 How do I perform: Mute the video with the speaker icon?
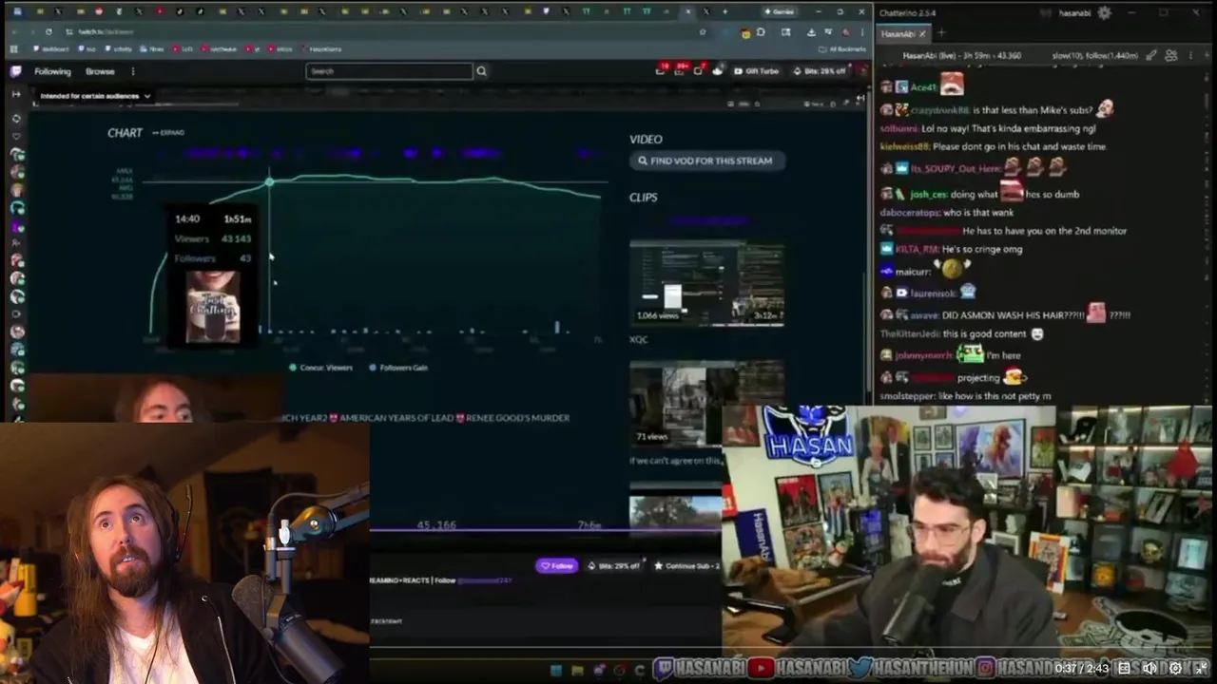click(1150, 669)
